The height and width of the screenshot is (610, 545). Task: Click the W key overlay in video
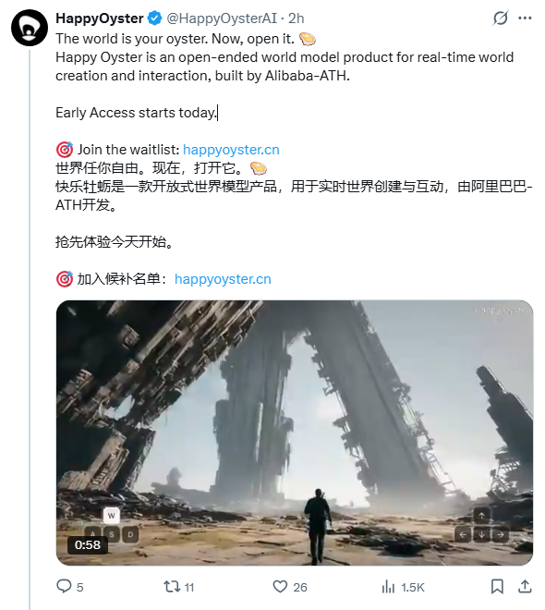click(111, 516)
